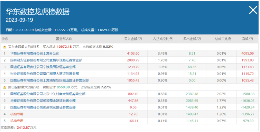The image size is (260, 132).
Task: Select net amount 1171.43 cell
Action: 248,67
